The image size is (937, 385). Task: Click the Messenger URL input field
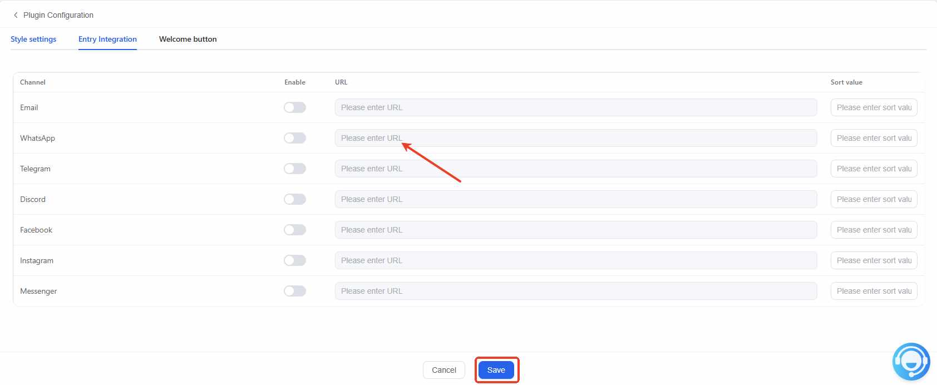(x=576, y=291)
